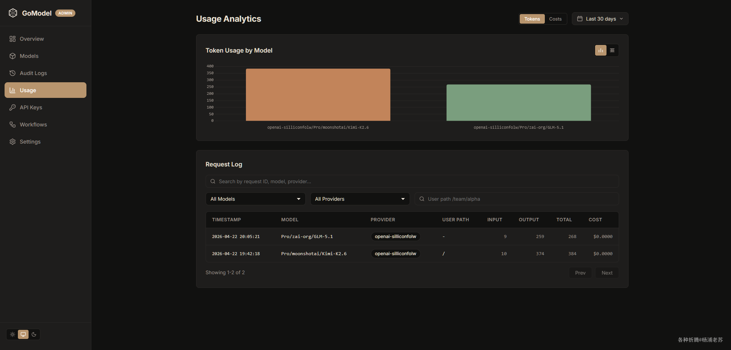Click the GoModel logo icon
731x350 pixels.
pos(13,13)
